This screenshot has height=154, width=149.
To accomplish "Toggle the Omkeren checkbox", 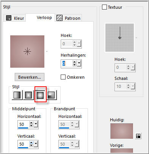I will (x=63, y=77).
